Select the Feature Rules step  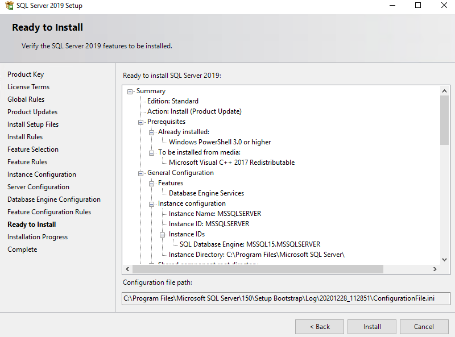coord(27,162)
